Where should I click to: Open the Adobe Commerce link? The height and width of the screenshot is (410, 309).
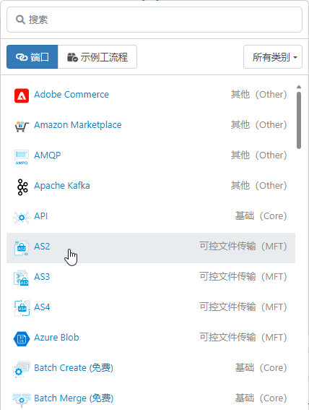click(x=71, y=95)
